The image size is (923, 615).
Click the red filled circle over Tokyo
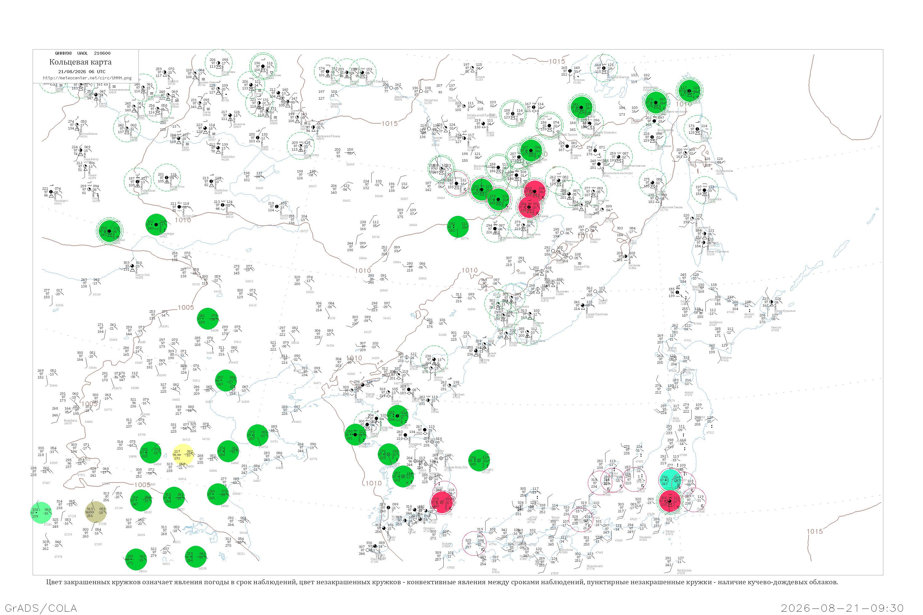(670, 502)
